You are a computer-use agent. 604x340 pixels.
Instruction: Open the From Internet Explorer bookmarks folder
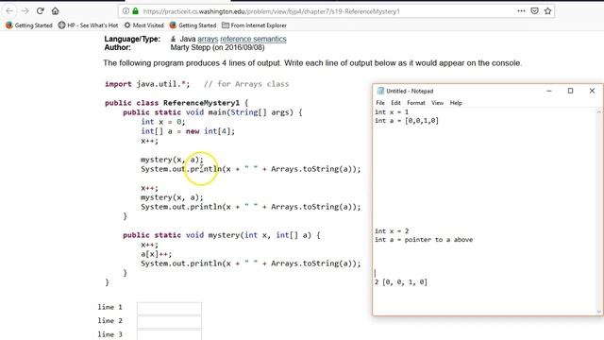tap(254, 25)
